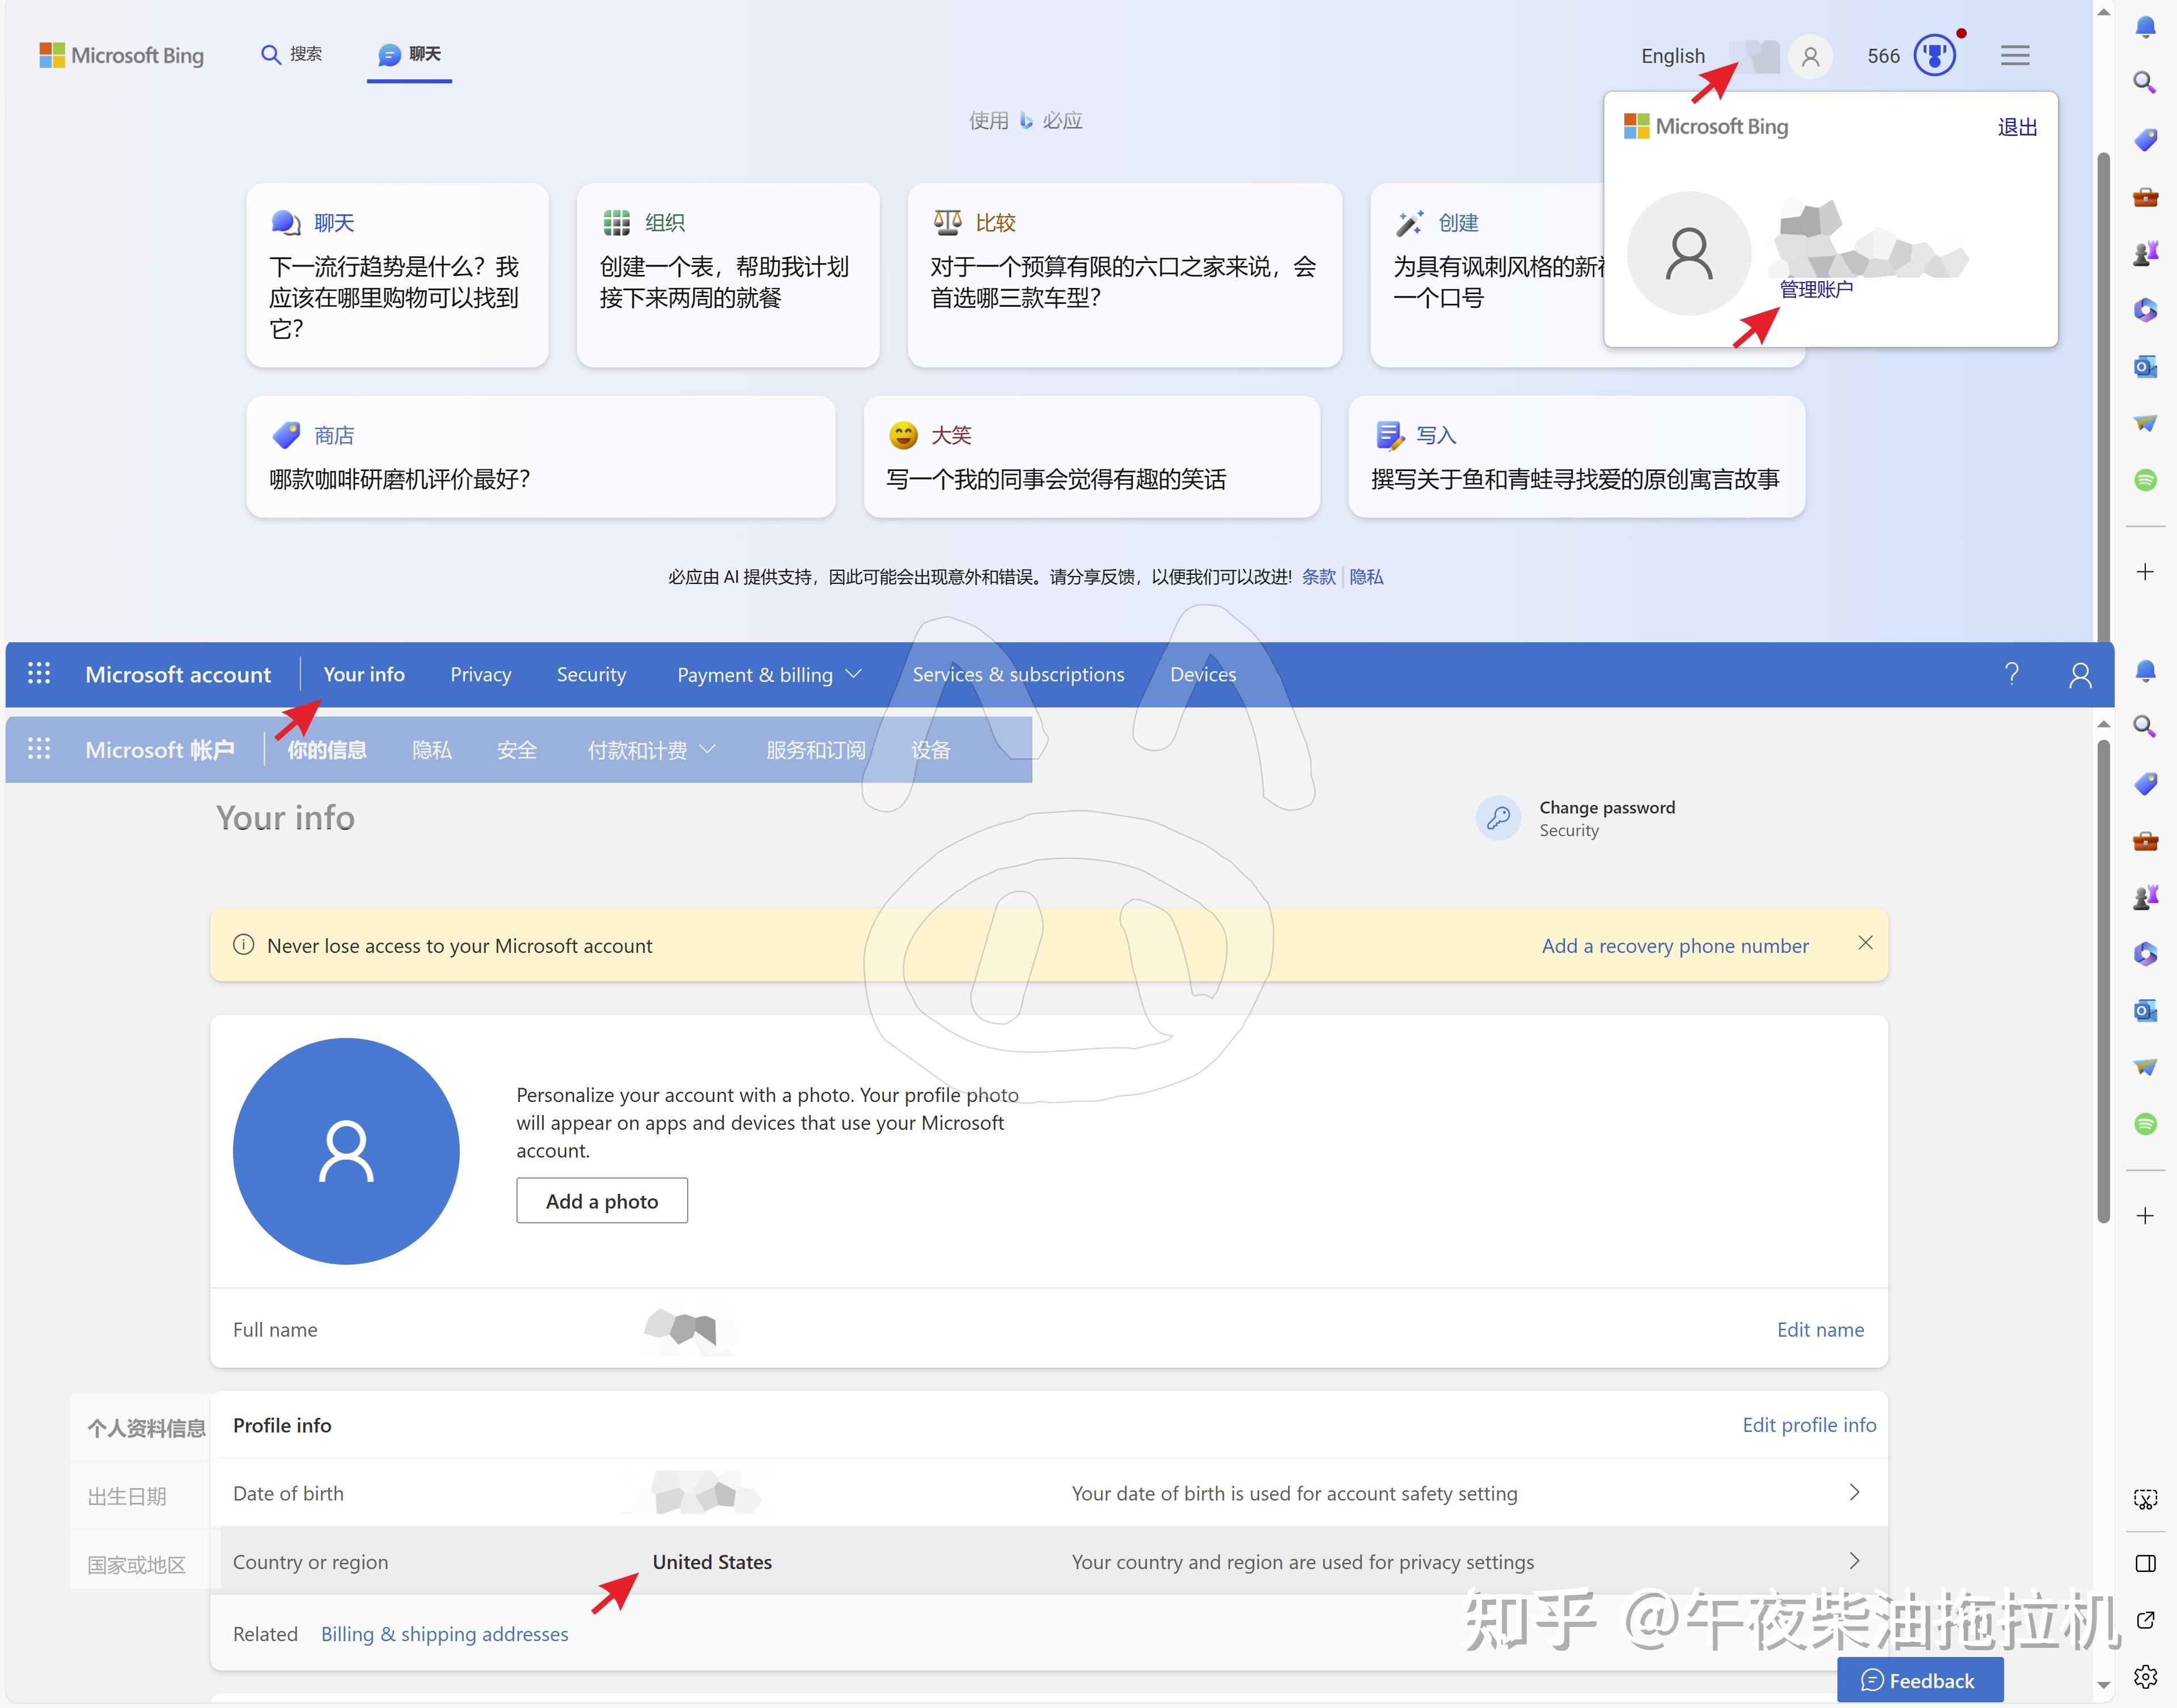
Task: Click the Microsoft Bing logo
Action: point(120,55)
